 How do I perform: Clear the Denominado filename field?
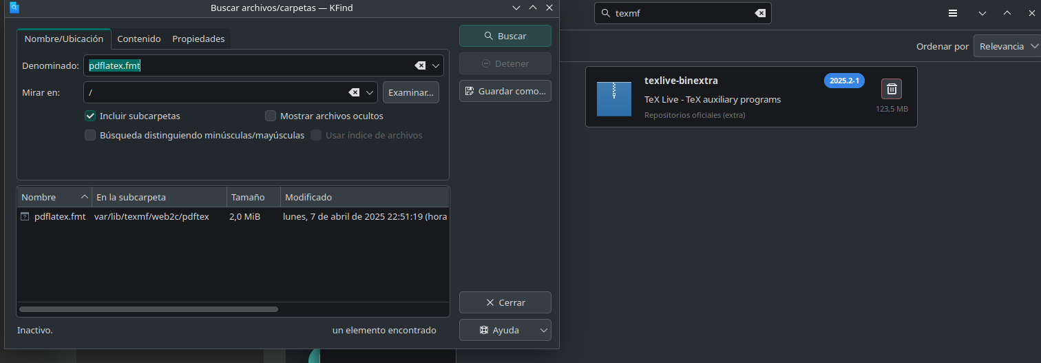pos(420,66)
